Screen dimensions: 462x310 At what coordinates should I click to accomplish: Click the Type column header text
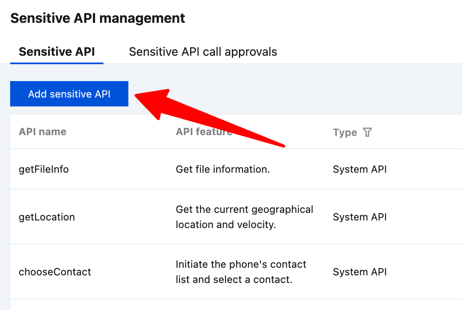[345, 133]
